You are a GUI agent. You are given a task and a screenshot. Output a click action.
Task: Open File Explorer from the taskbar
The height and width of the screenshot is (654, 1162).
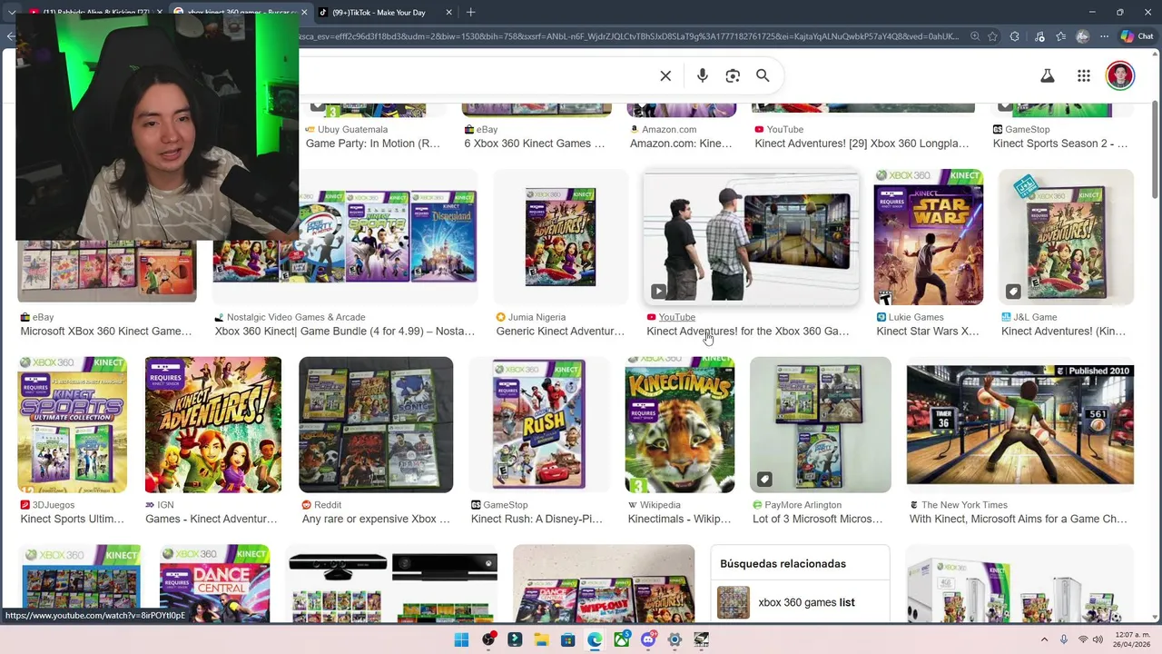541,639
